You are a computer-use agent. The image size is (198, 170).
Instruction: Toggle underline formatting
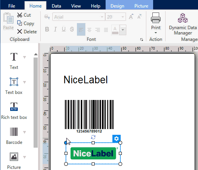[64, 30]
